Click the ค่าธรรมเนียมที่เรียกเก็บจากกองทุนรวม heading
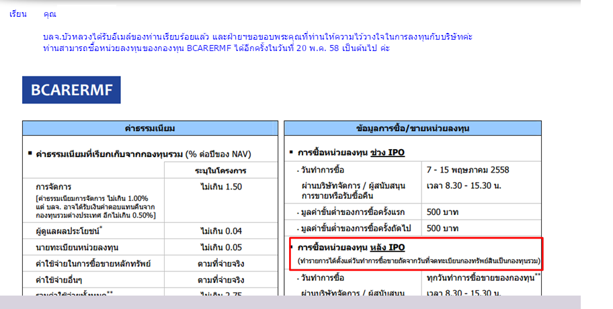Viewport: 613px width, 309px height. [143, 154]
